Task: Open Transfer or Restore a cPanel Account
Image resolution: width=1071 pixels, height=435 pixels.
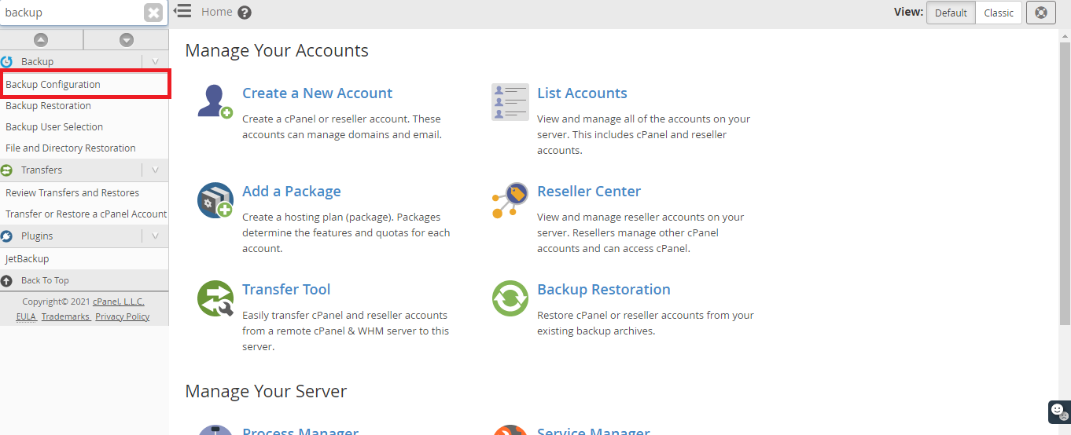Action: coord(86,214)
